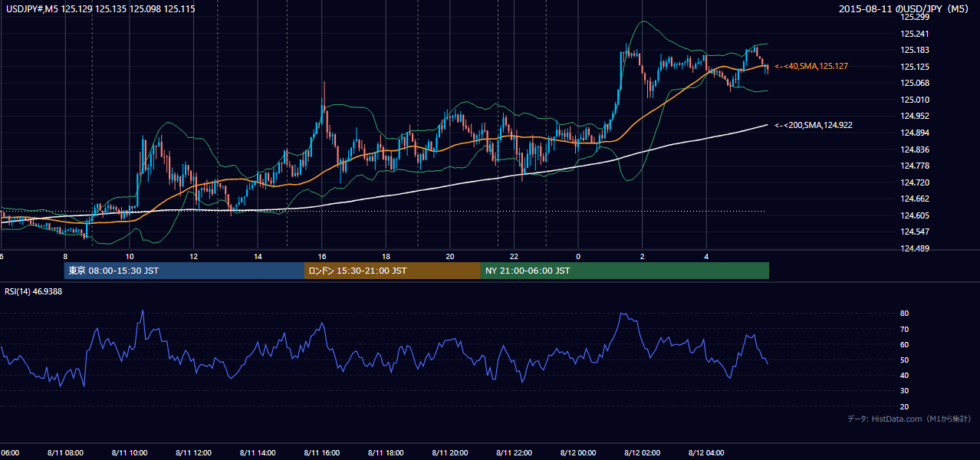The image size is (980, 460).
Task: Click hour label 12 under price chart
Action: click(x=194, y=257)
